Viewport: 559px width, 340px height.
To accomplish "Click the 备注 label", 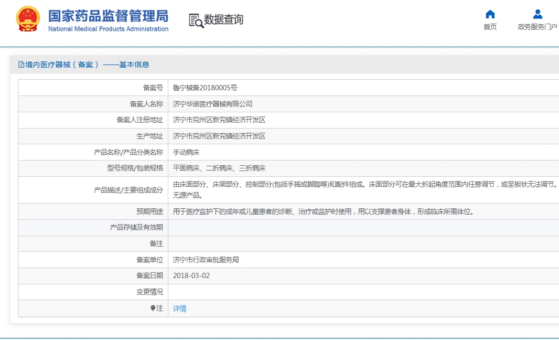I will click(156, 243).
